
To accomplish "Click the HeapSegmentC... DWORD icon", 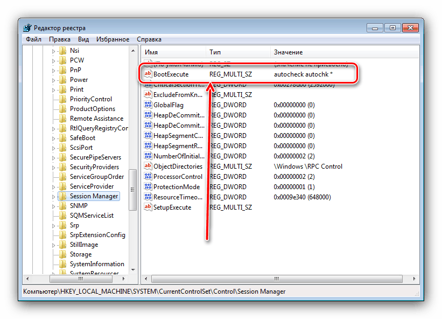I will coord(148,136).
